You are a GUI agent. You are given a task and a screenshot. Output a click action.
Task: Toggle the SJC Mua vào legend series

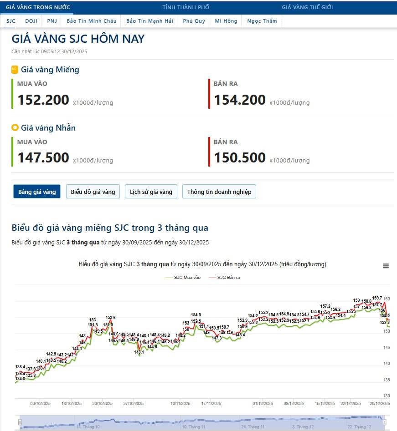pos(184,277)
